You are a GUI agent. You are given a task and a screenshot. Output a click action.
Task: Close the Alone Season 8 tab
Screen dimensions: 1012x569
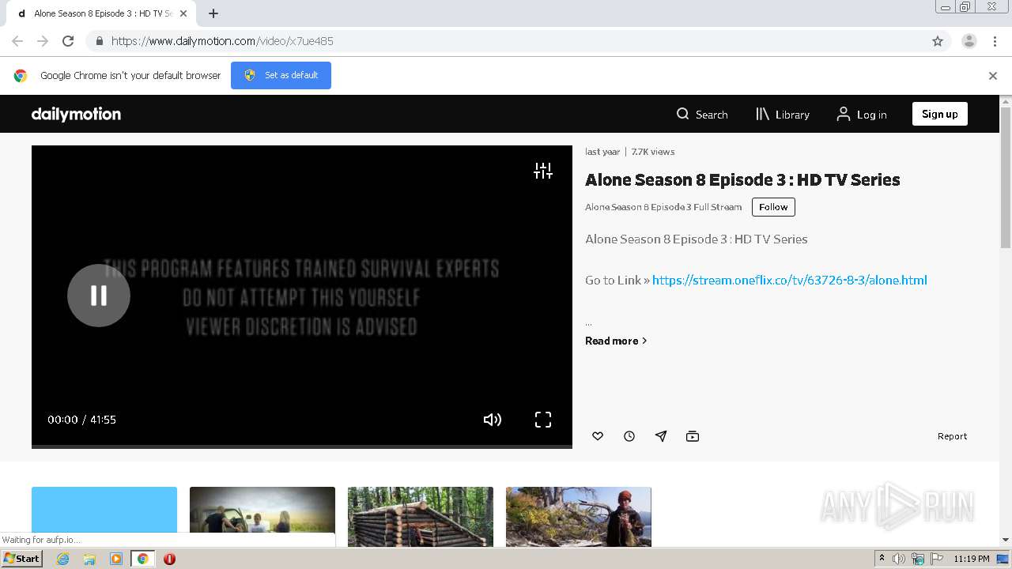click(183, 13)
